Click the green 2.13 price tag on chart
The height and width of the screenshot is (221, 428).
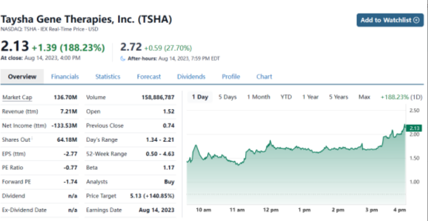point(413,129)
